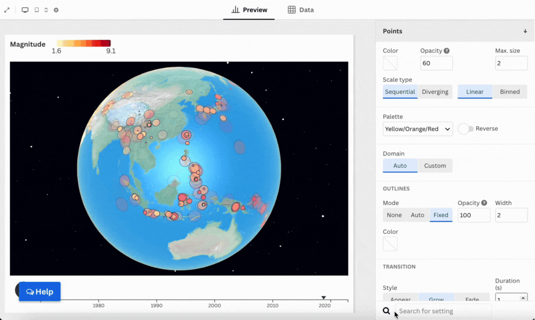
Task: Click the magnifier search icon
Action: point(387,311)
